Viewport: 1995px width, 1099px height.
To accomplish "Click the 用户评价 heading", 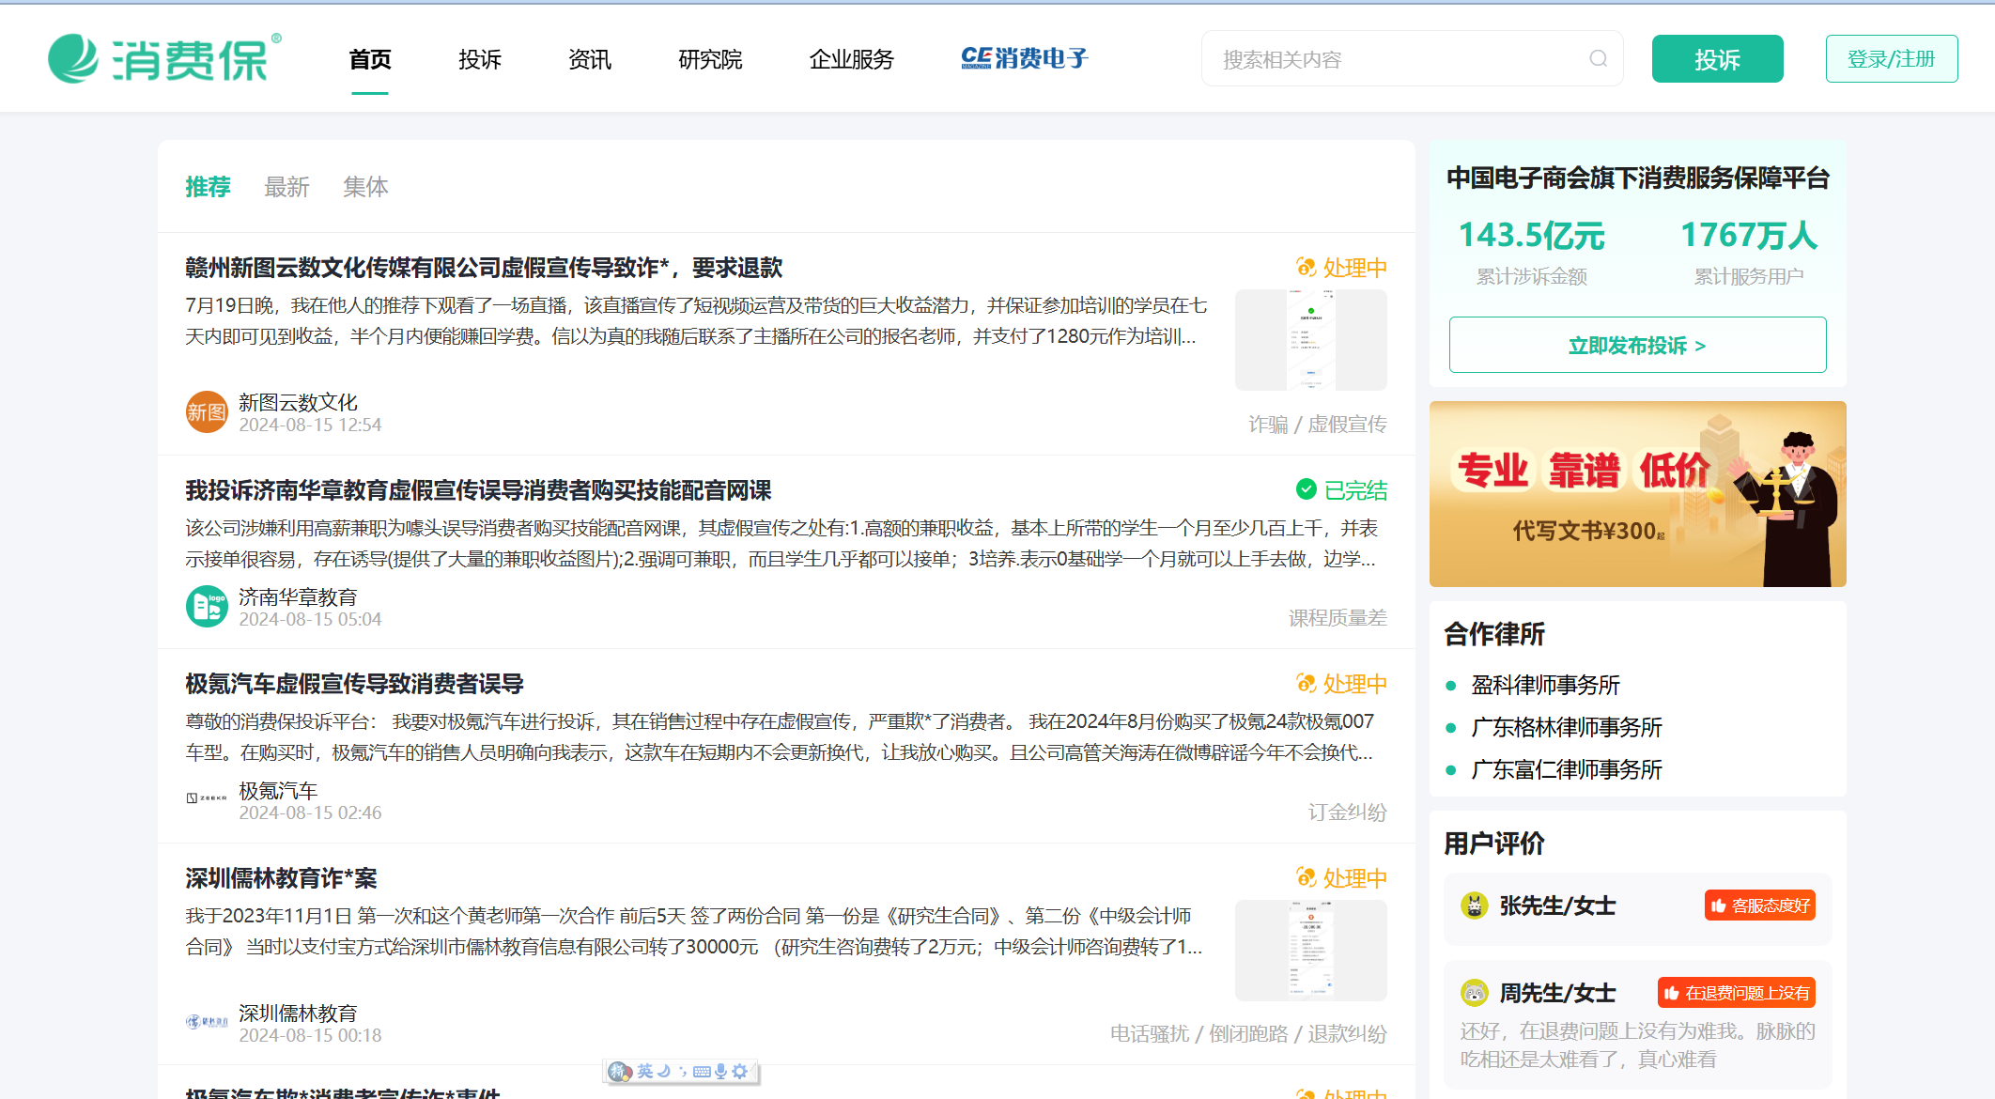I will [x=1493, y=844].
